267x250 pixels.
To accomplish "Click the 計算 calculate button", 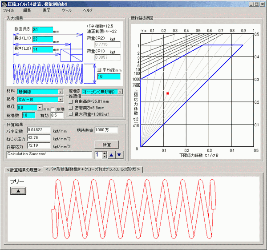I will tap(106, 145).
